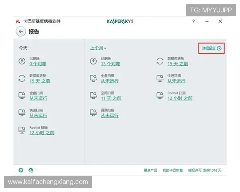The width and height of the screenshot is (240, 192).
Task: Open 更多产品 link in footer
Action: pyautogui.click(x=150, y=170)
